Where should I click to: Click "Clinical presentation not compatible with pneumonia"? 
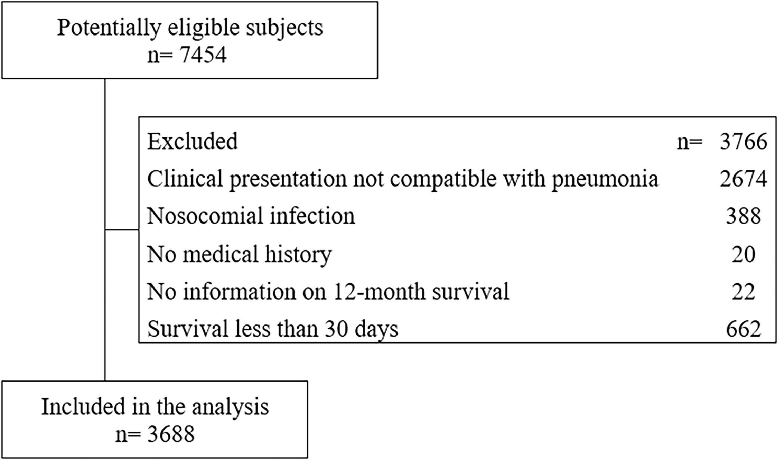(x=402, y=179)
